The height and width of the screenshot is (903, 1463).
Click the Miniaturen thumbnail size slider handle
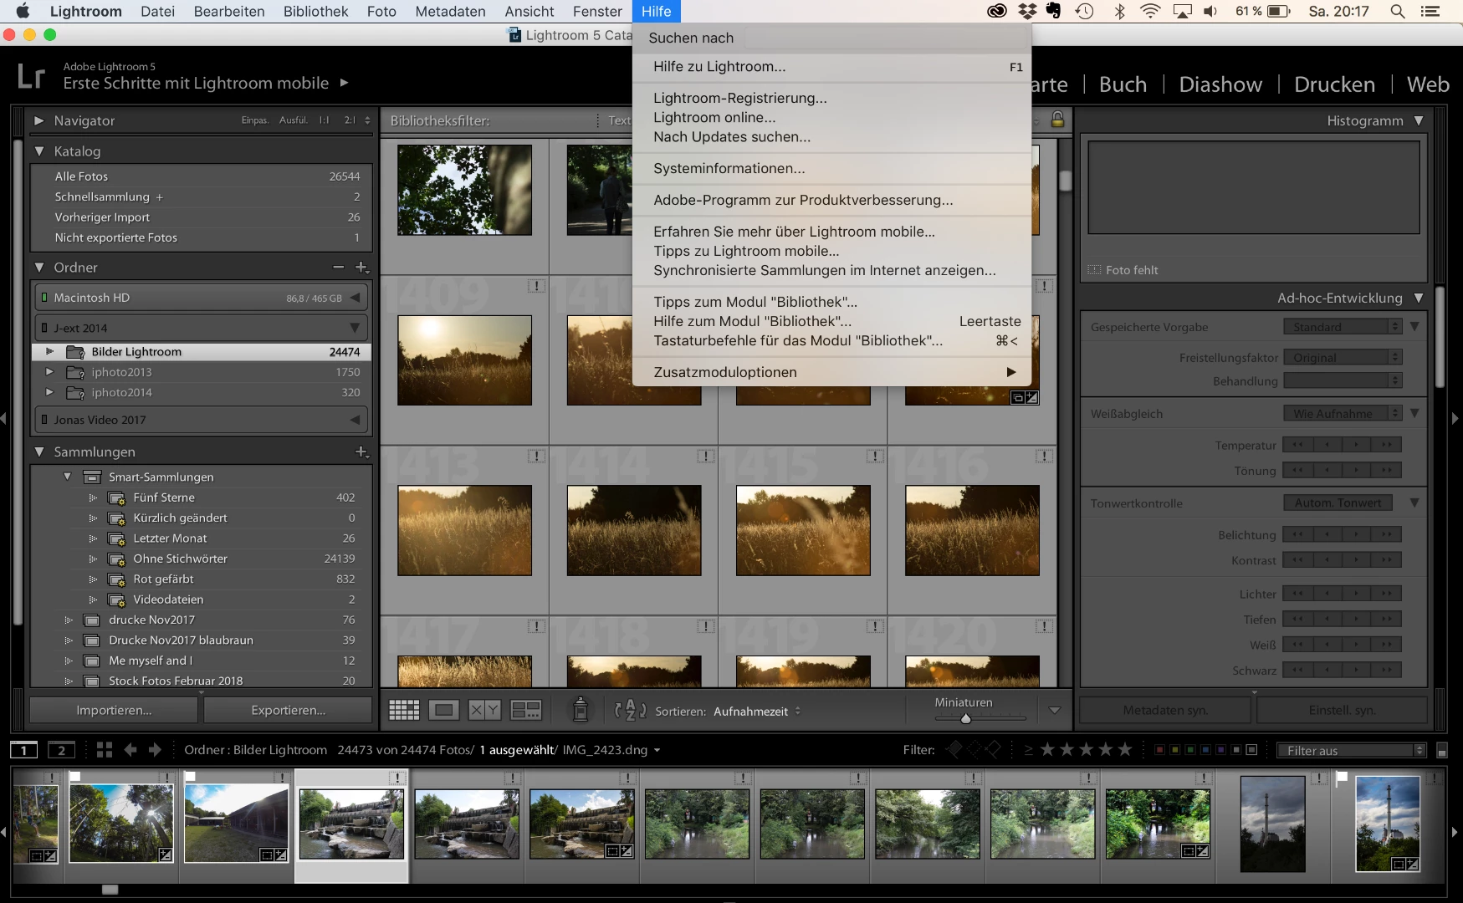click(x=966, y=718)
